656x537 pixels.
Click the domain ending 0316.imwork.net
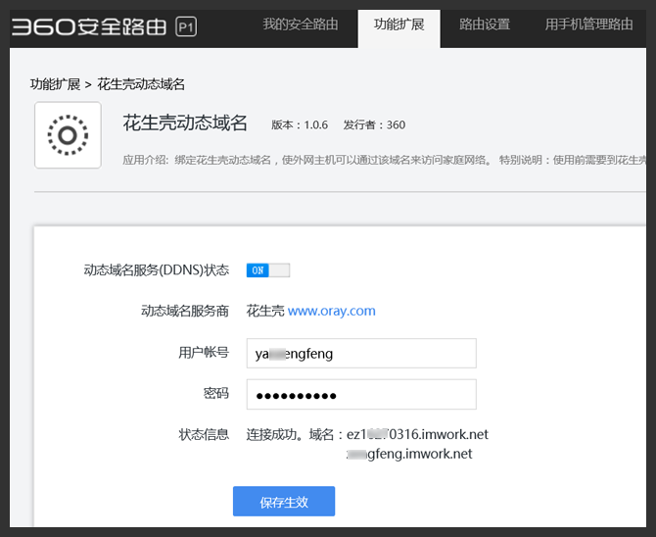pos(417,434)
